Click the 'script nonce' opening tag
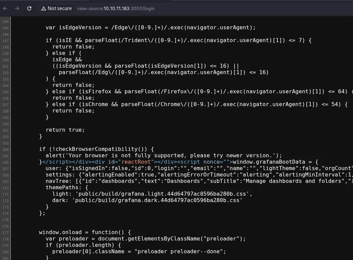 click(x=205, y=162)
